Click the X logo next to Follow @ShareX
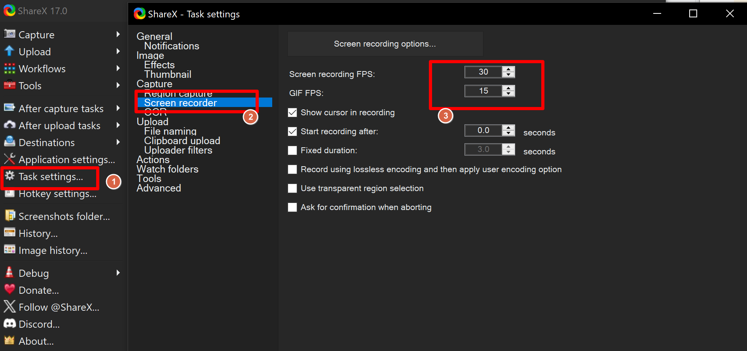This screenshot has width=747, height=351. tap(9, 306)
